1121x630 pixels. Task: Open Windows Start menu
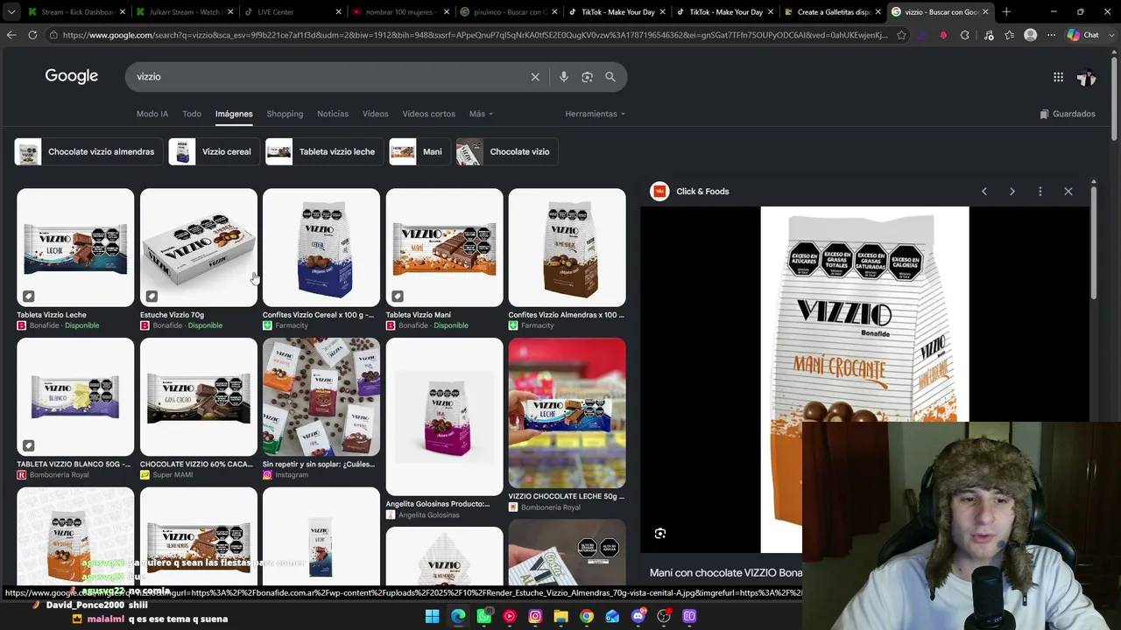(432, 617)
